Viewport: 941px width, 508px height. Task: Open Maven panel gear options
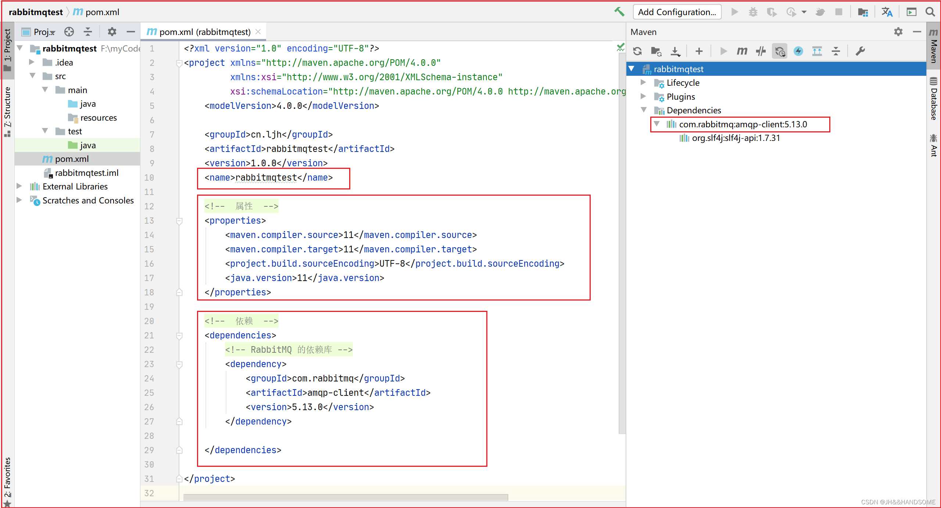coord(898,32)
